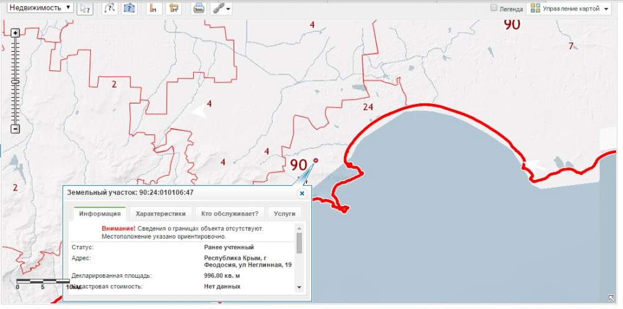The image size is (623, 309).
Task: Select the identify-along-line query tool
Action: (x=109, y=9)
